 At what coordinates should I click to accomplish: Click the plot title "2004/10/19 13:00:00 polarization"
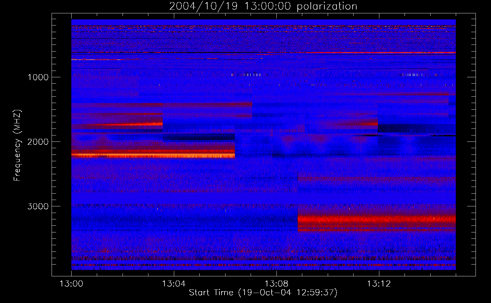pyautogui.click(x=263, y=6)
